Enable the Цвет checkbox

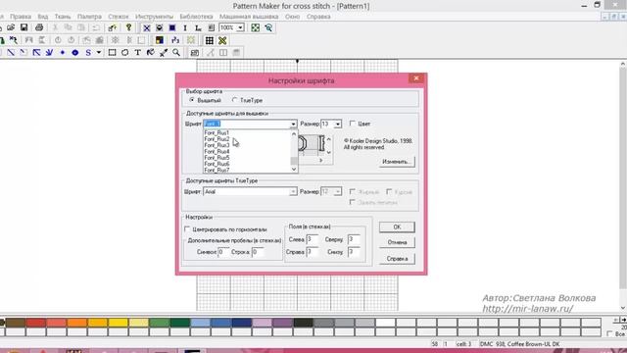[x=353, y=124]
